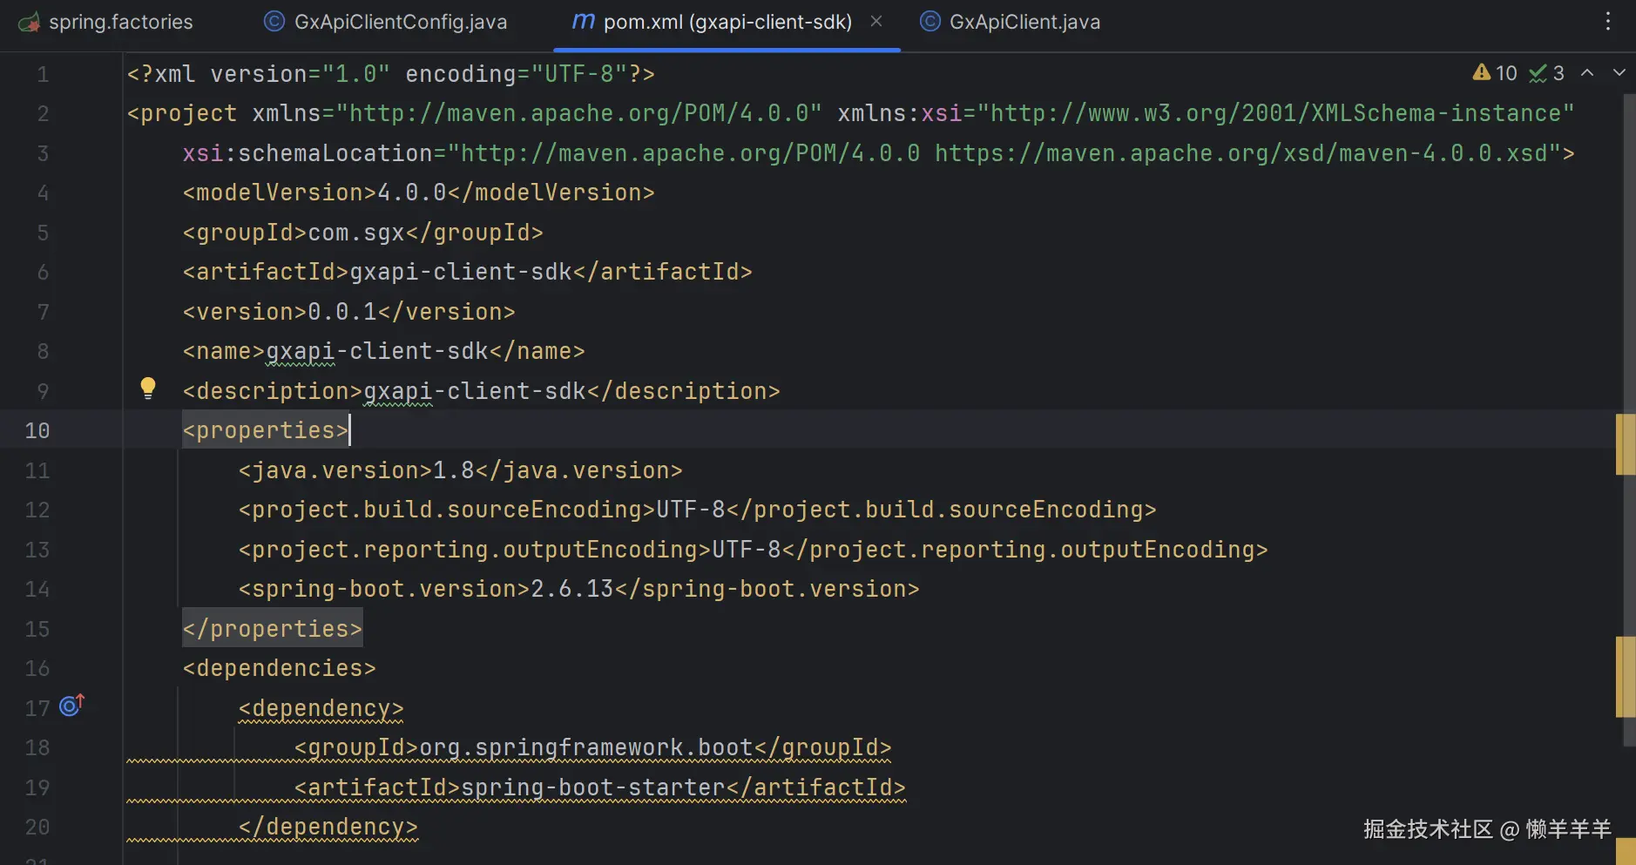Screen dimensions: 1636x865
Task: Select the pom.xml (gxapi-client-sdk) tab
Action: (727, 22)
